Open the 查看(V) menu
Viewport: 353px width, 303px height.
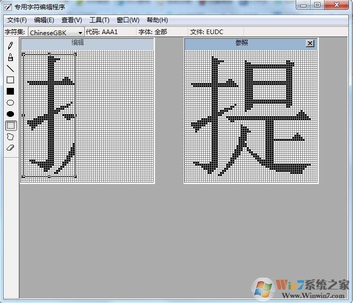point(71,20)
